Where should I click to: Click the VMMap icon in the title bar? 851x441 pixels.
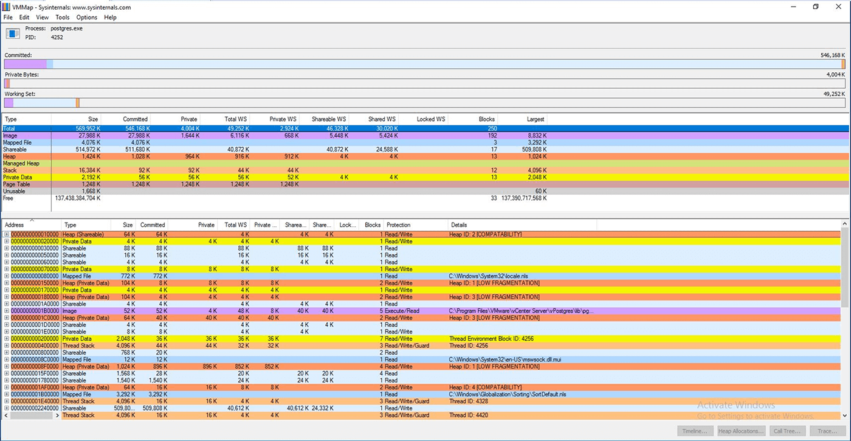point(6,6)
